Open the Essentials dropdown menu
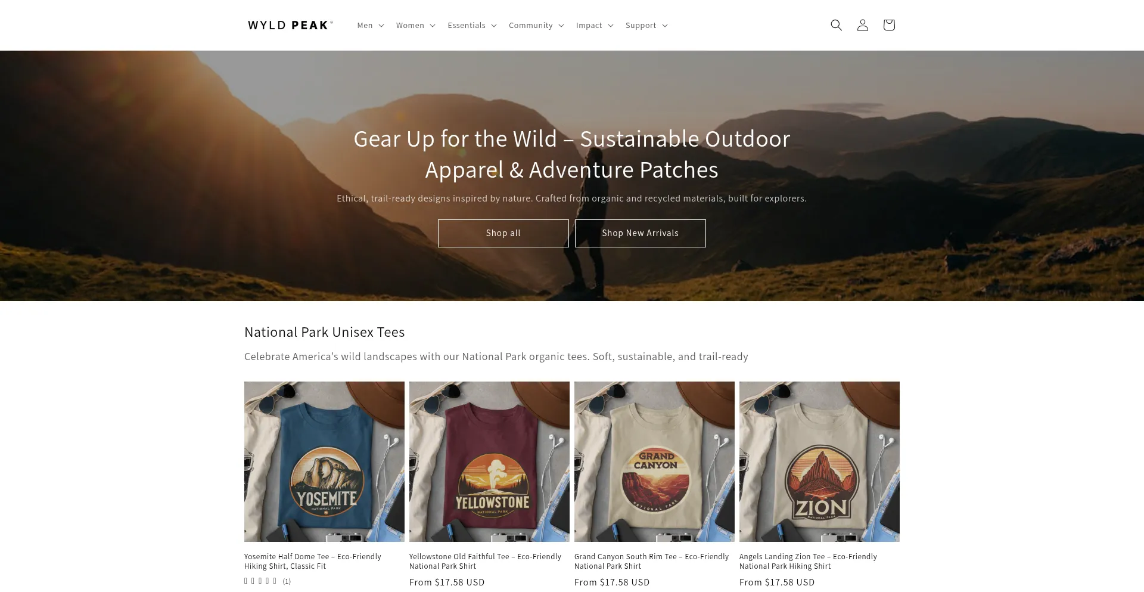Viewport: 1144px width, 592px height. (x=472, y=25)
